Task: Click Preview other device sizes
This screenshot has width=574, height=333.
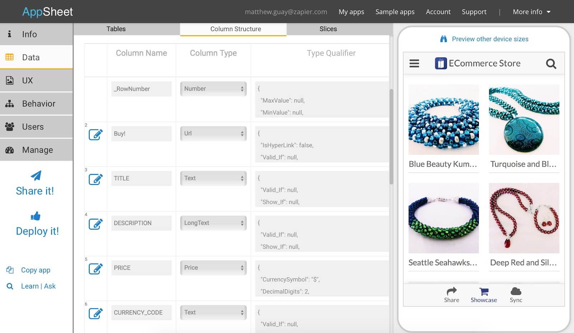Action: click(x=490, y=39)
